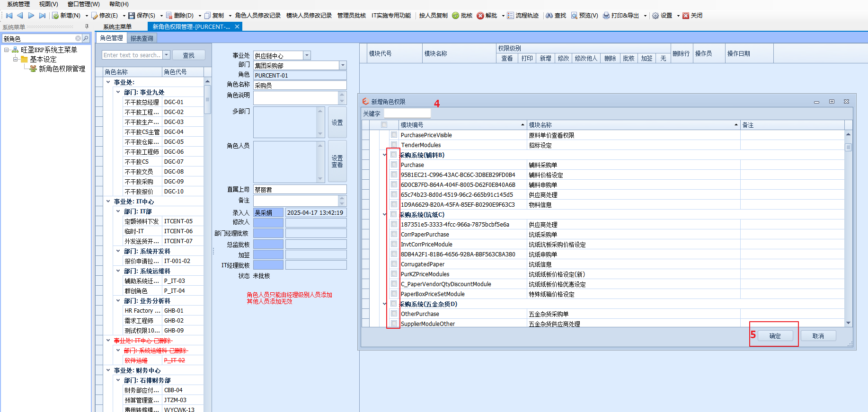Click the 删除(D) delete toolbar icon
The height and width of the screenshot is (412, 868).
(x=169, y=16)
